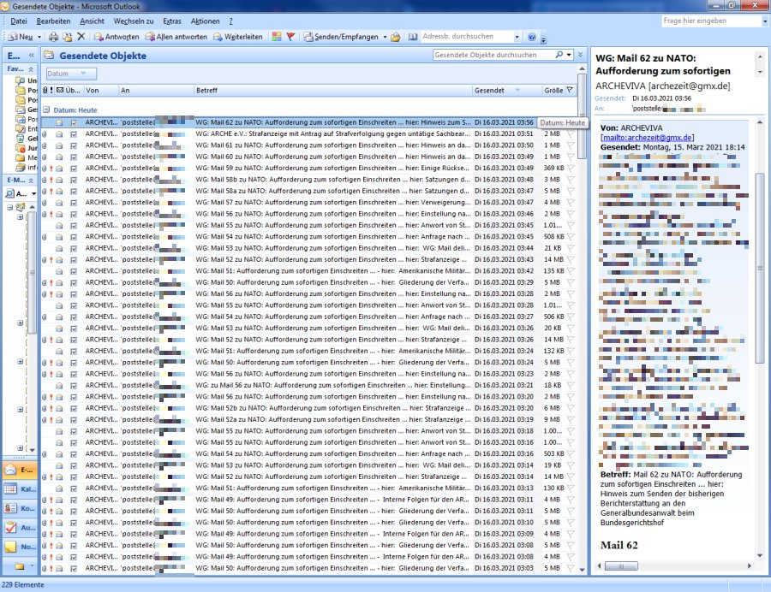Viewport: 771px width, 592px height.
Task: Toggle checkbox in ARCHE e.V. Strafanzeige row
Action: click(74, 134)
